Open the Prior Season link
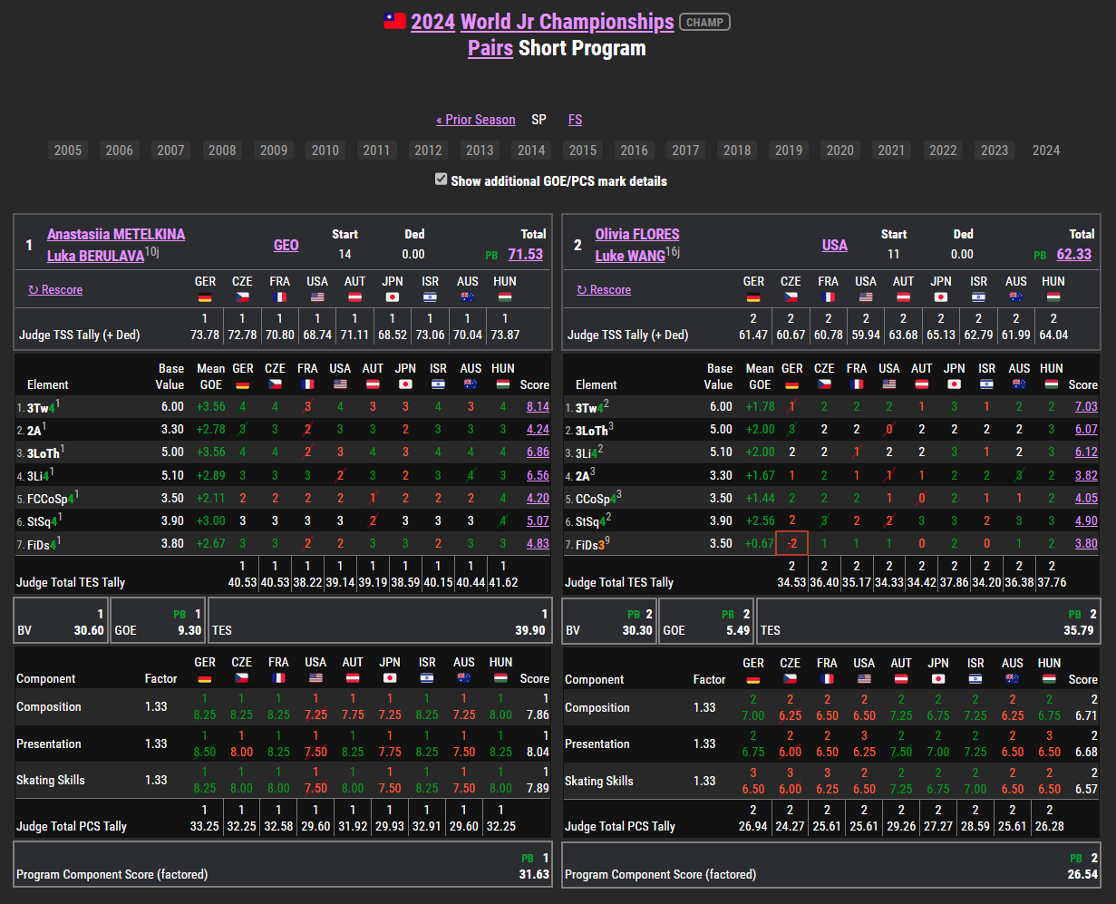This screenshot has height=904, width=1116. point(475,120)
